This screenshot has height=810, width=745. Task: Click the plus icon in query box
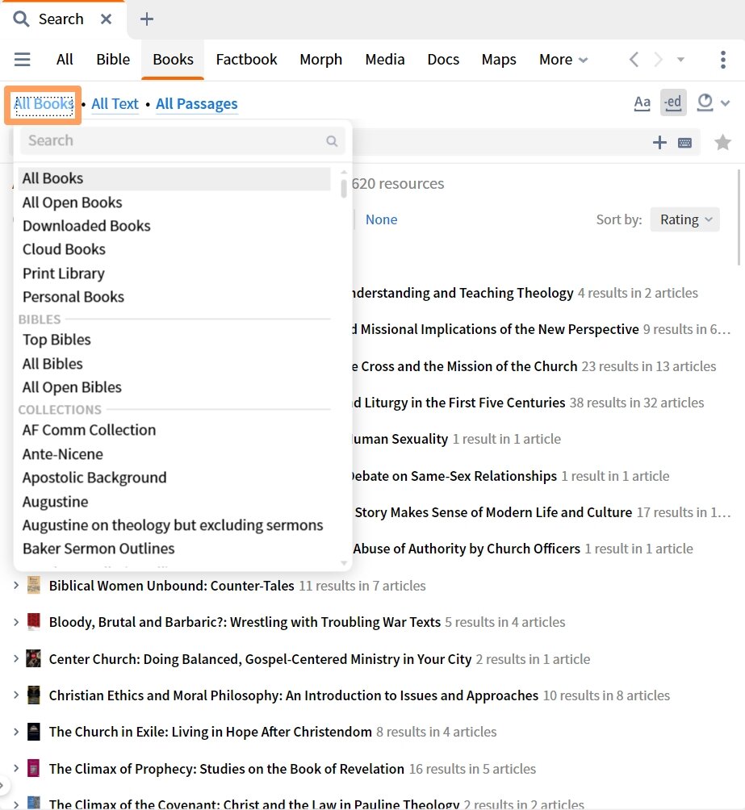pos(659,143)
